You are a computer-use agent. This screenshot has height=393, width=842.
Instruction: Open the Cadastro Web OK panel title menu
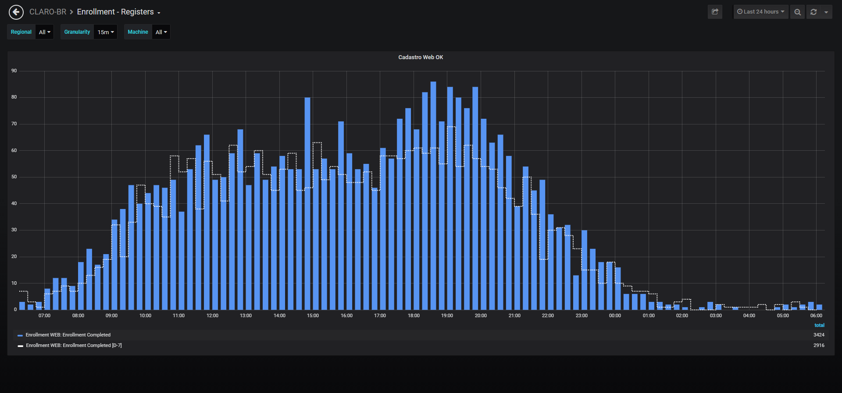[421, 57]
